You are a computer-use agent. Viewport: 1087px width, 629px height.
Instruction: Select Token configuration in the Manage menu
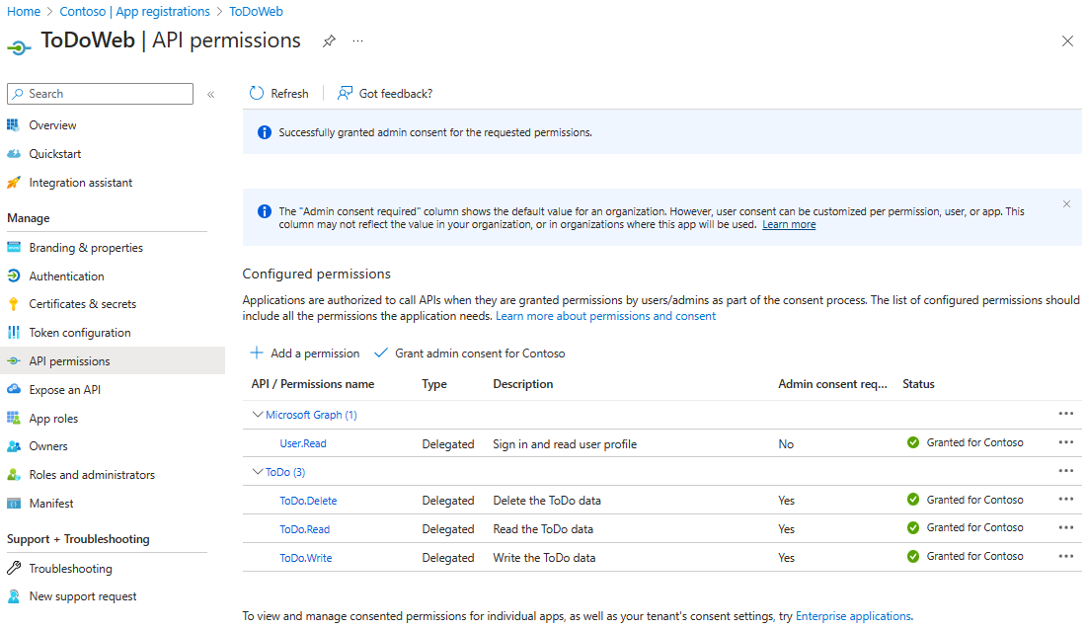pyautogui.click(x=79, y=333)
